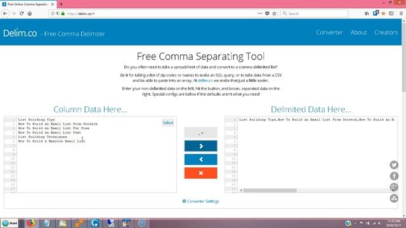Click the blue containers extension icon

pyautogui.click(x=376, y=13)
